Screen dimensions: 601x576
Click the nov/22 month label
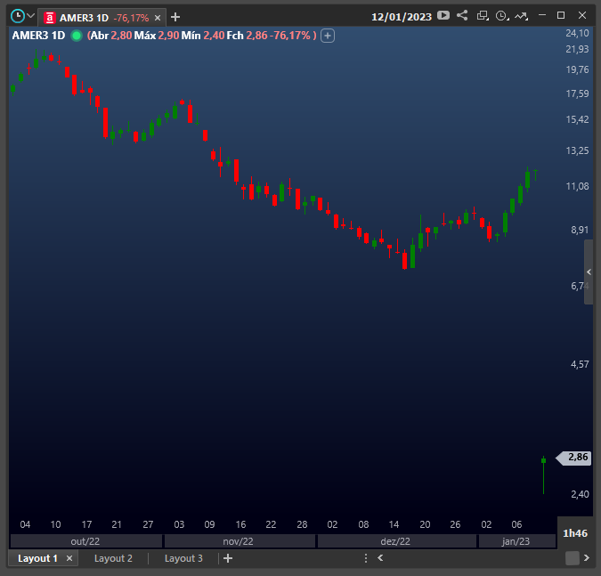[240, 541]
